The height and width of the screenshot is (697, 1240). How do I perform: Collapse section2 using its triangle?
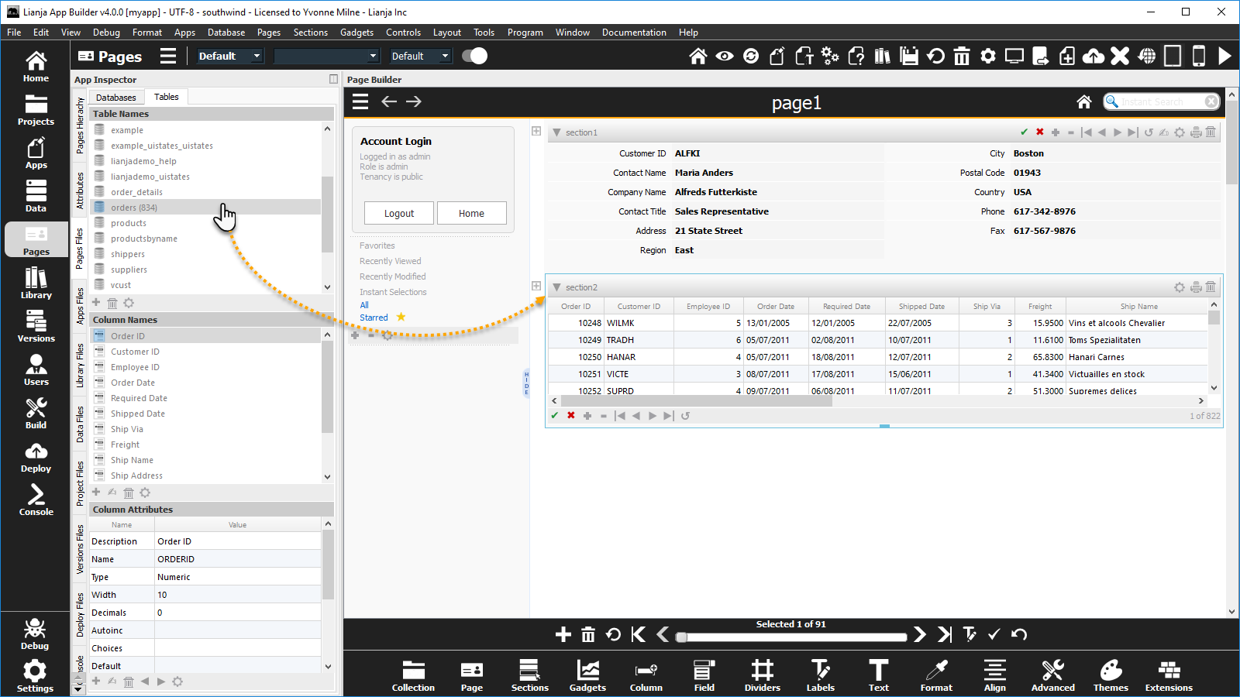click(x=556, y=287)
